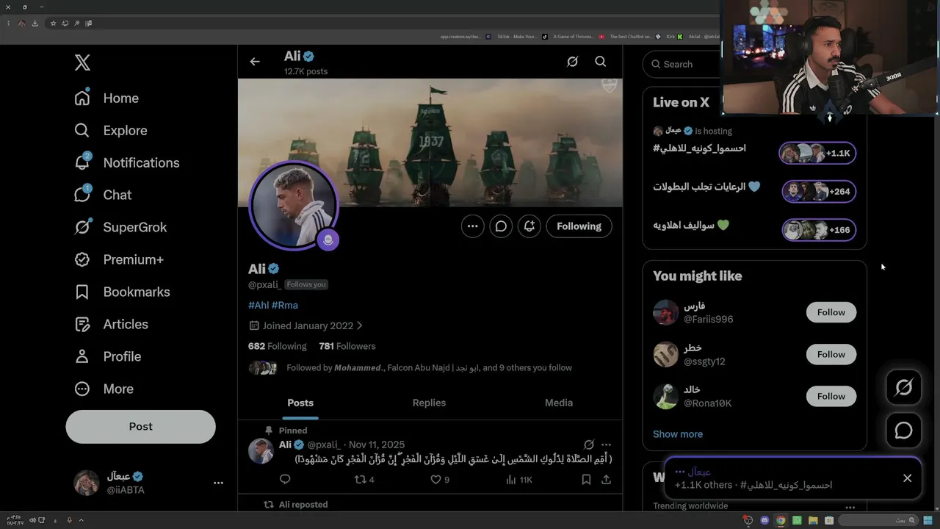
Task: Open the Explore page
Action: coord(111,130)
